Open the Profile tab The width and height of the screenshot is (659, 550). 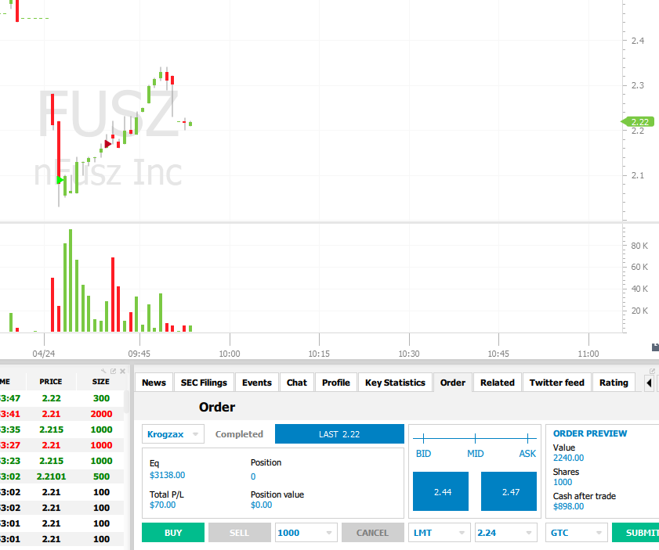tap(336, 383)
